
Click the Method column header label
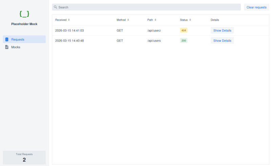coord(121,20)
